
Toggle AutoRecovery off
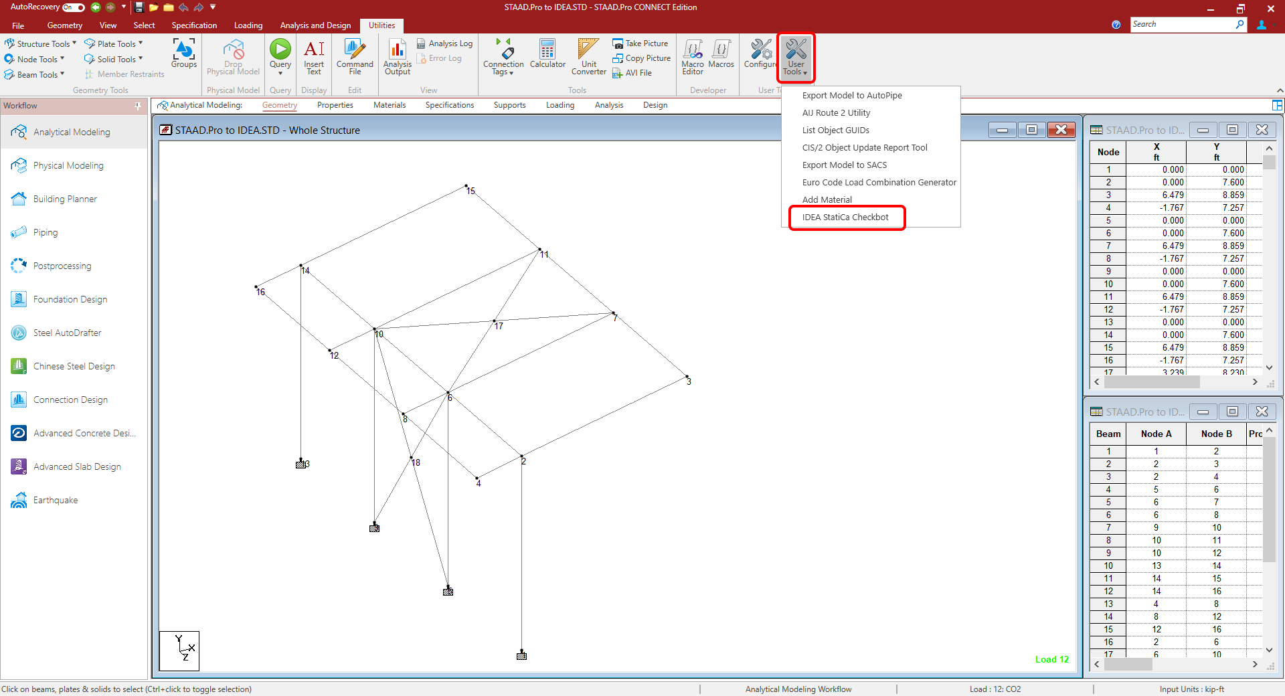coord(72,7)
